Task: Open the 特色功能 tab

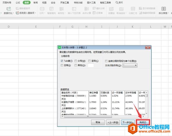Action: pyautogui.click(x=78, y=3)
